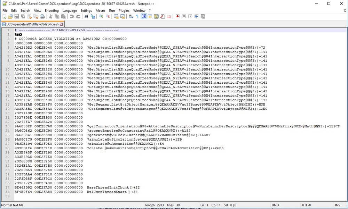
Task: Toggle synchronized vertical scrolling
Action: click(117, 16)
